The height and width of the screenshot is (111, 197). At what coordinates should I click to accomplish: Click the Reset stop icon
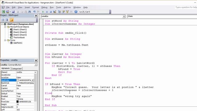50,12
